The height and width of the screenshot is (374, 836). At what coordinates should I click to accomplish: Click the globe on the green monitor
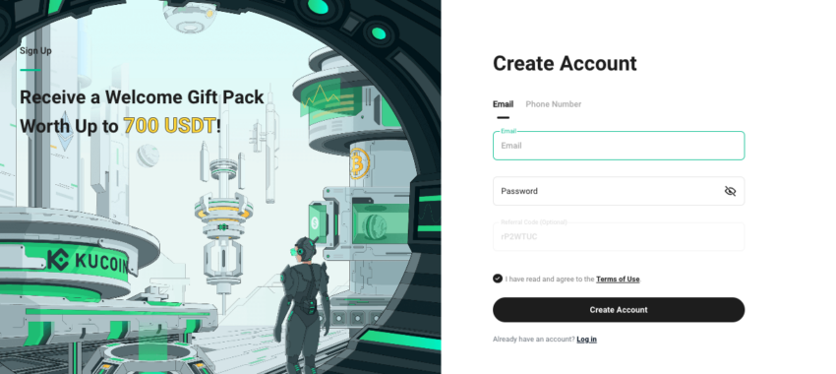coord(377,224)
